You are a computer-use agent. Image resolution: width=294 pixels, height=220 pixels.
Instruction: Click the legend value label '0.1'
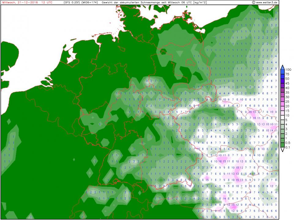(288, 147)
